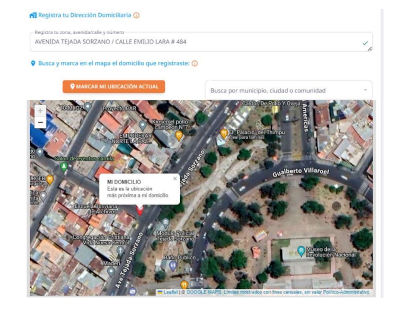This screenshot has width=402, height=310.
Task: Click the Módulo Policial Tejada Sorzano marker
Action: (x=165, y=223)
